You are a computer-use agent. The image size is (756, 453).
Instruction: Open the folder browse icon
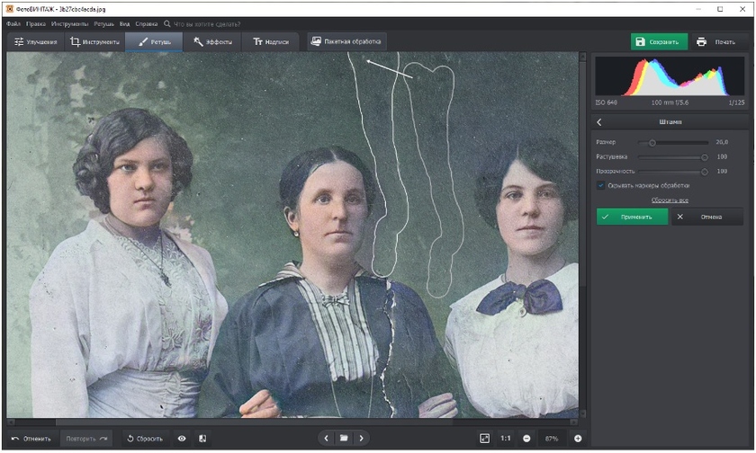click(343, 439)
